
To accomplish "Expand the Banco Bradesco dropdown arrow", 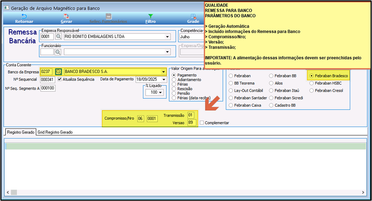I will (x=164, y=71).
